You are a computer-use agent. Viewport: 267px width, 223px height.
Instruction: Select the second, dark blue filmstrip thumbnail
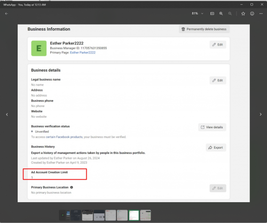[76, 216]
